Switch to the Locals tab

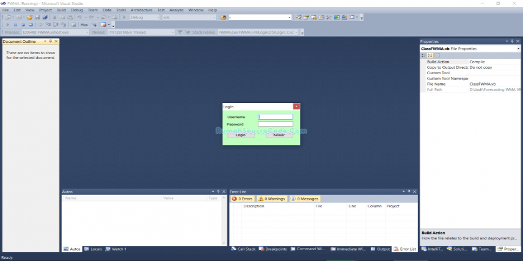pos(93,249)
